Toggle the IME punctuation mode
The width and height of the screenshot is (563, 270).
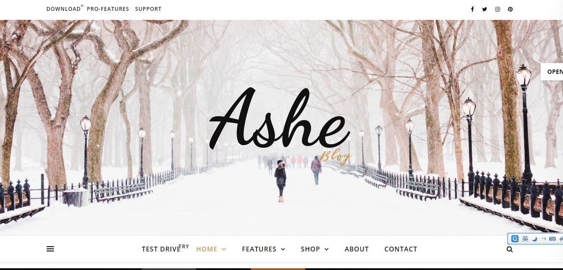click(x=544, y=239)
